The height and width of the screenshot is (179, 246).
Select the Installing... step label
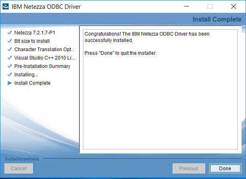[x=26, y=75]
